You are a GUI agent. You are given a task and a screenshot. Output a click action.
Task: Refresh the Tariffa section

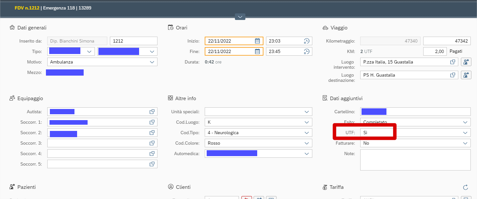tap(465, 187)
